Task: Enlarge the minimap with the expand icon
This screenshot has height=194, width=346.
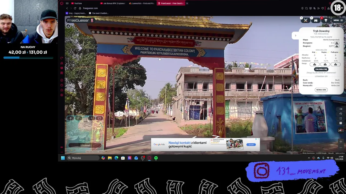Action: tap(99, 118)
